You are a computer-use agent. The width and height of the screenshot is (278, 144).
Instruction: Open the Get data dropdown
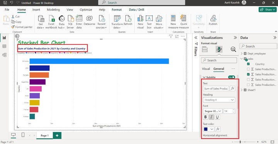point(41,22)
